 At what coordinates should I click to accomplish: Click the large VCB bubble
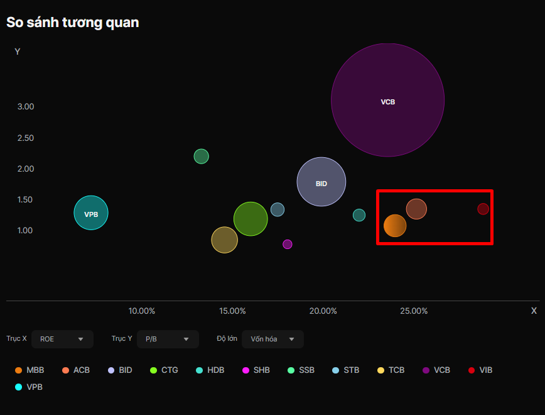pyautogui.click(x=387, y=100)
